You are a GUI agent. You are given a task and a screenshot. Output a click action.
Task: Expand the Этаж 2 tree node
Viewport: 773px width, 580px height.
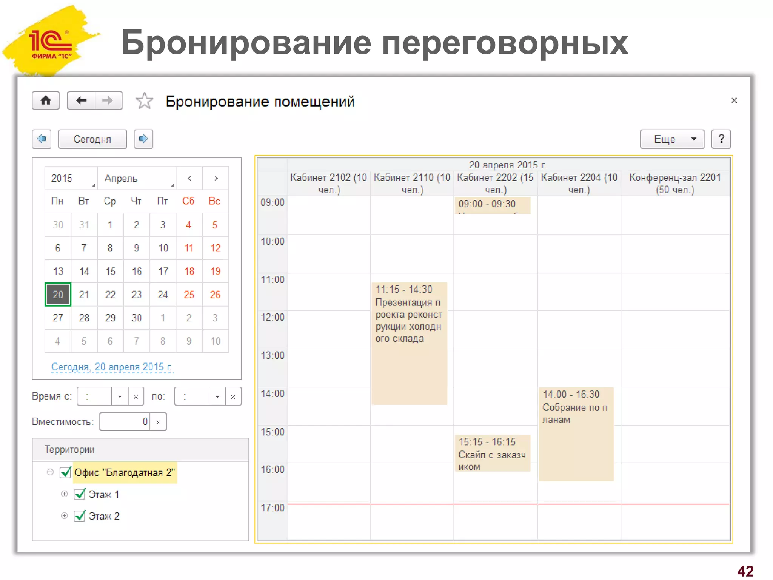point(65,515)
